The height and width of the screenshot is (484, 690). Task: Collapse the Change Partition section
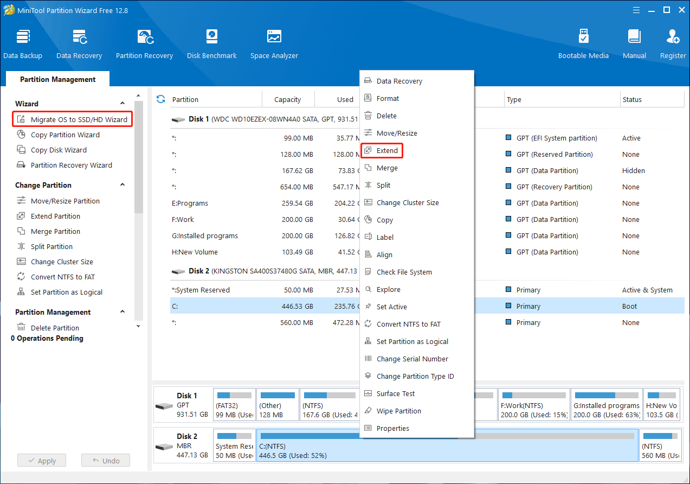coord(122,185)
